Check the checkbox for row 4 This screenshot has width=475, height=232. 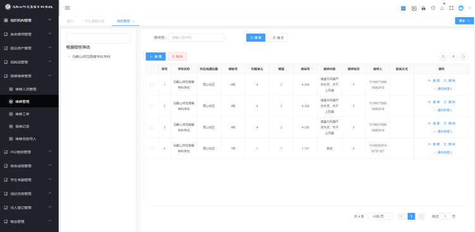coord(152,148)
